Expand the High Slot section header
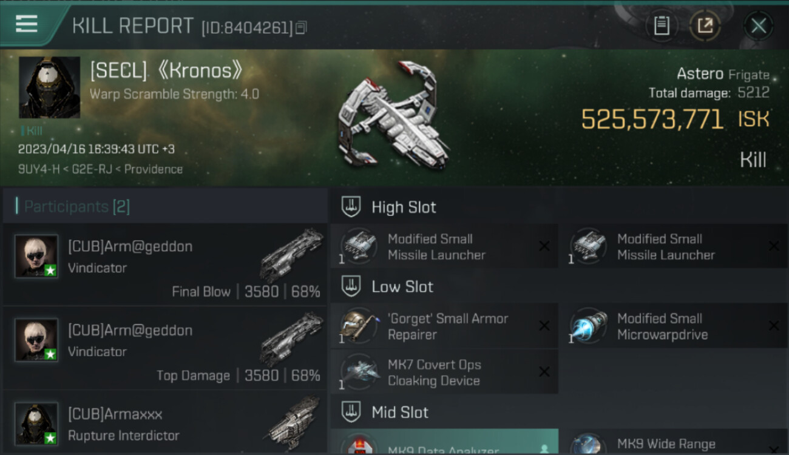Viewport: 789px width, 455px height. tap(559, 207)
